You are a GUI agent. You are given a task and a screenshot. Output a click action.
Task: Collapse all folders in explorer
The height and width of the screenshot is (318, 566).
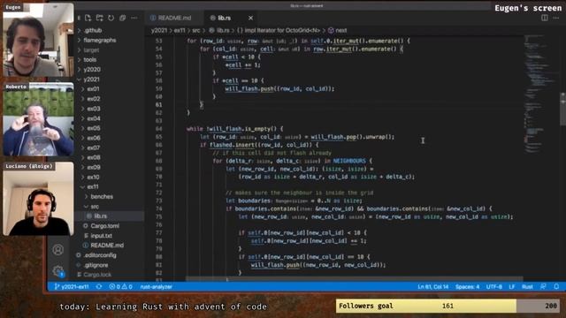pos(122,18)
